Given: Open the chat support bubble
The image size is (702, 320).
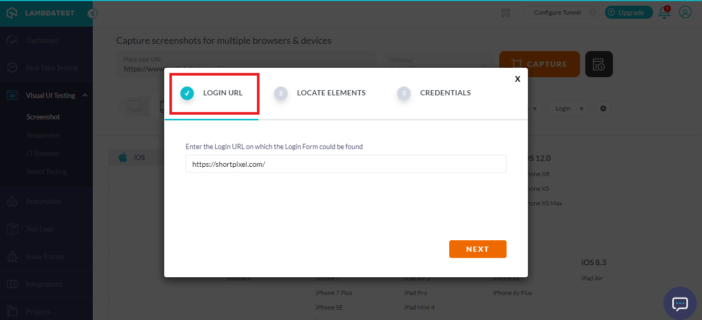Looking at the screenshot, I should tap(680, 303).
